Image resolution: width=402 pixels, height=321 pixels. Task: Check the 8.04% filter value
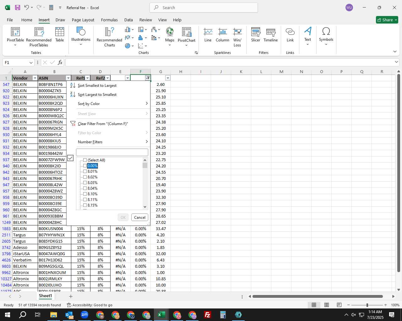click(x=85, y=188)
